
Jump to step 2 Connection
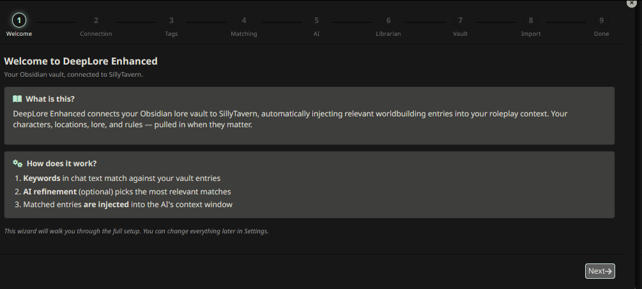96,20
